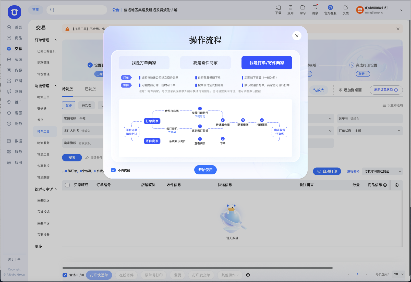Open 设置筛选项 filter settings
Image resolution: width=411 pixels, height=282 pixels.
click(x=393, y=105)
